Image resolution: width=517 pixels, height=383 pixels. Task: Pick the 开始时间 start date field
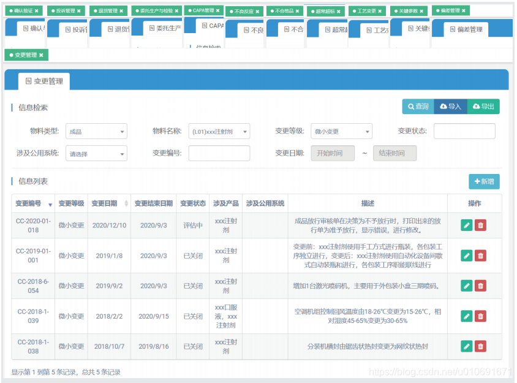(333, 153)
